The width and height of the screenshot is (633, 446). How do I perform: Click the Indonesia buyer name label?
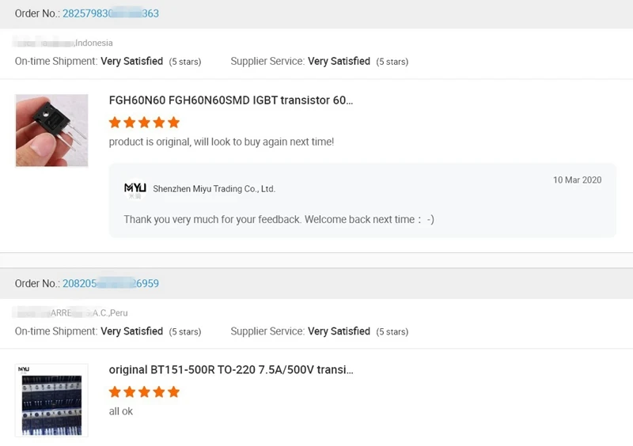(63, 43)
